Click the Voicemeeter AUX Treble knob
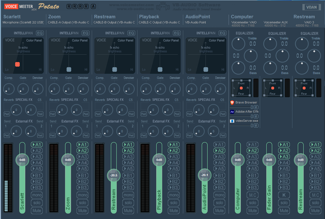 [270, 44]
